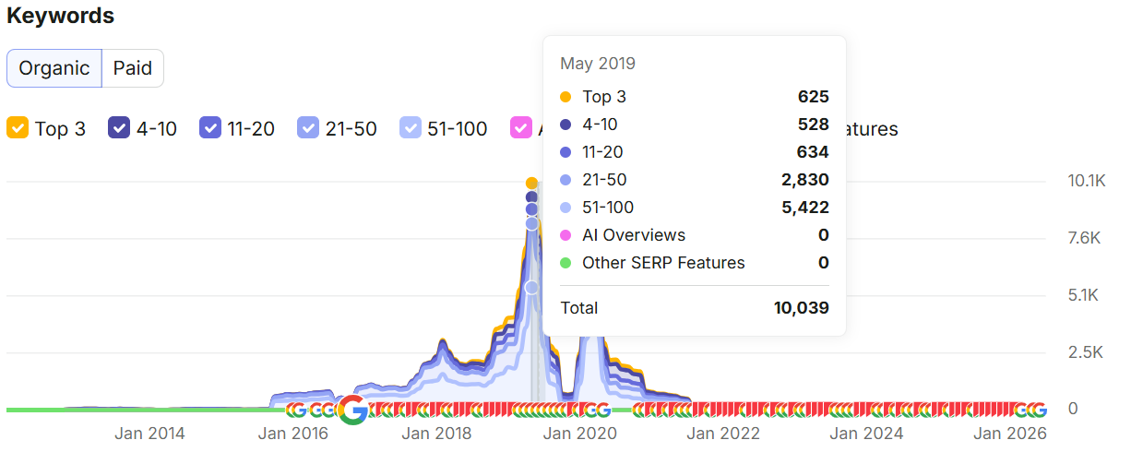Click the yellow Top 3 data point on chart

tap(531, 183)
